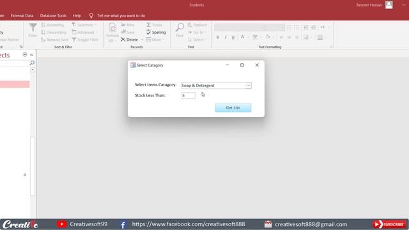Click the Select Catagory form icon
409x230 pixels.
click(133, 65)
